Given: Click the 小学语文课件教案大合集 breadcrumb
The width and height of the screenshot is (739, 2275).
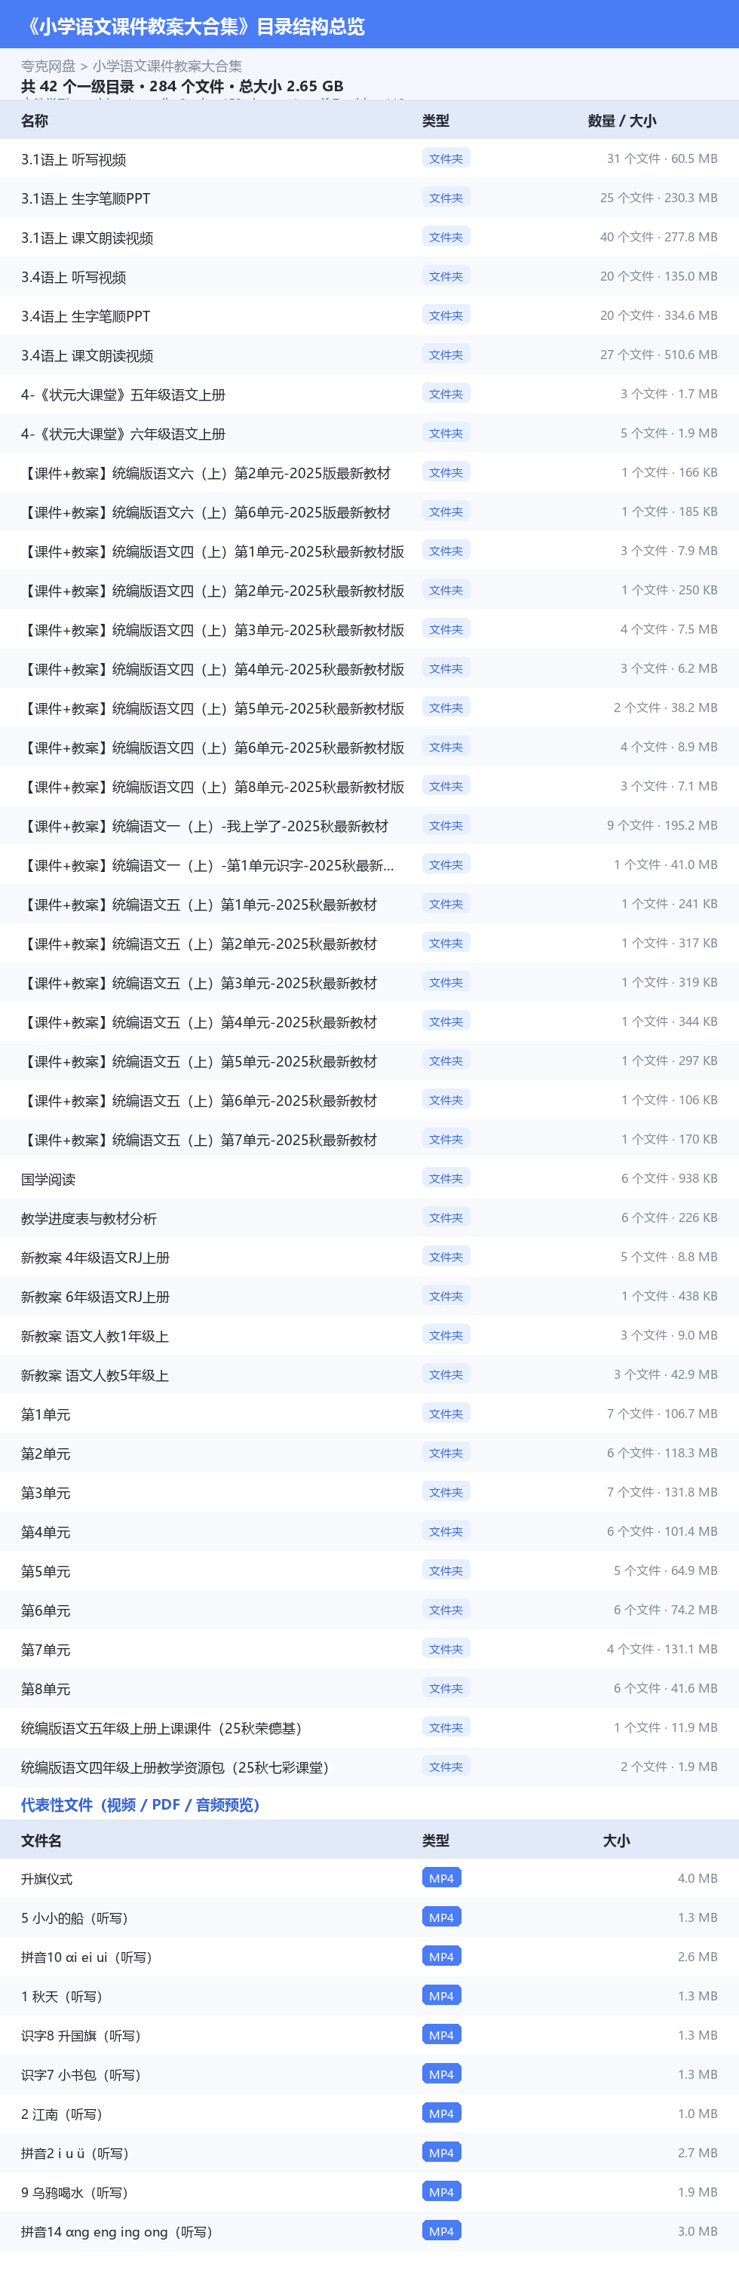Looking at the screenshot, I should [x=167, y=66].
